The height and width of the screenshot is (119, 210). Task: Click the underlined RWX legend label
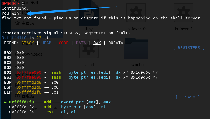[x=97, y=43]
